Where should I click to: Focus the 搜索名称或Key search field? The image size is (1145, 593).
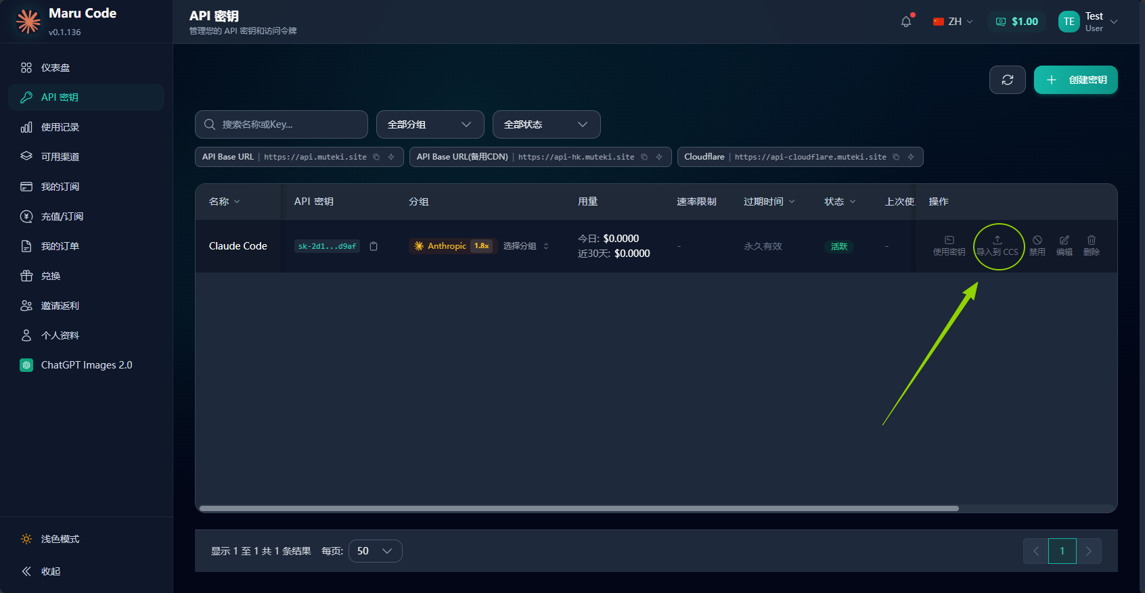tap(282, 124)
